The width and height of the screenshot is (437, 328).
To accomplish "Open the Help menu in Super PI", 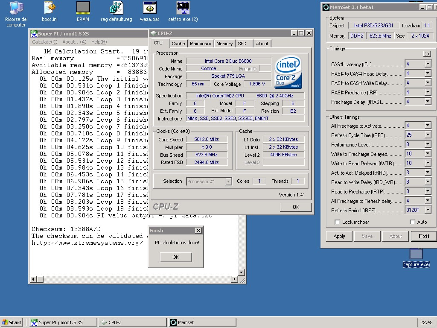I will [99, 42].
